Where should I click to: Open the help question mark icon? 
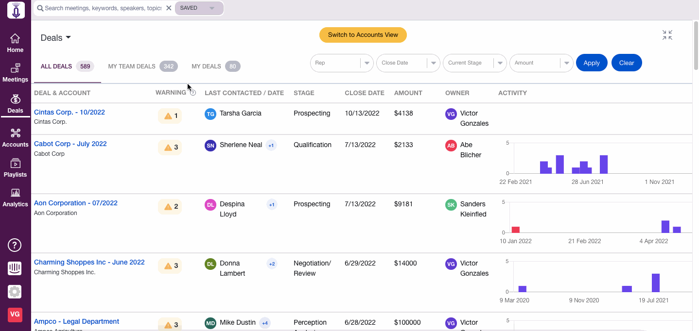(x=15, y=245)
